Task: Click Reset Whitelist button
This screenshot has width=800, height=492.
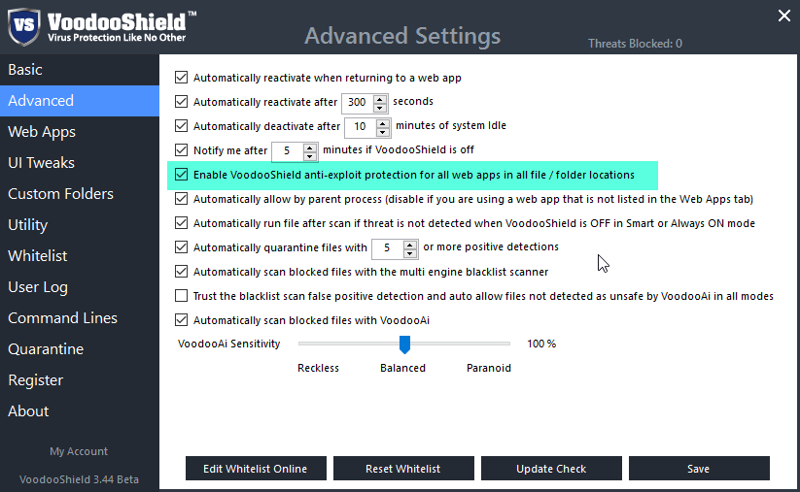Action: (x=403, y=469)
